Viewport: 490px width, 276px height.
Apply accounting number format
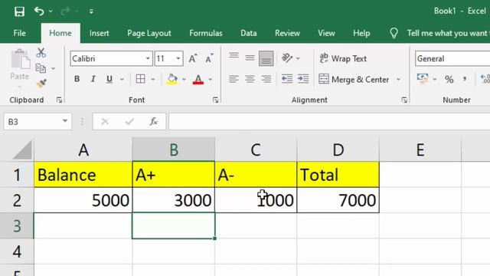coord(423,79)
